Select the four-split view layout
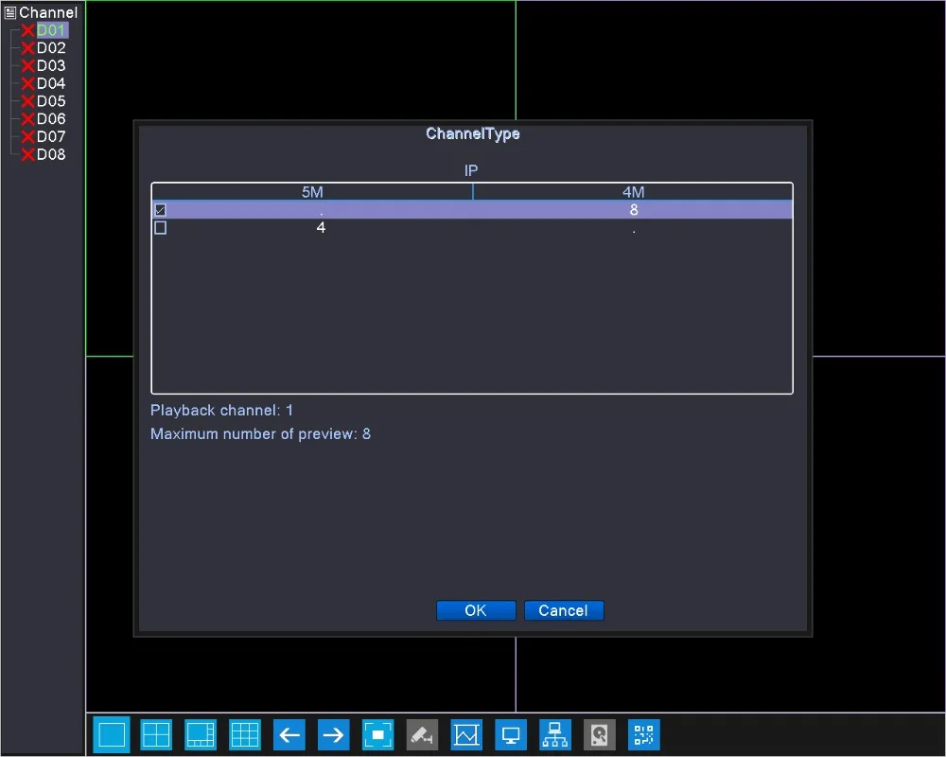Image resolution: width=946 pixels, height=757 pixels. tap(156, 734)
